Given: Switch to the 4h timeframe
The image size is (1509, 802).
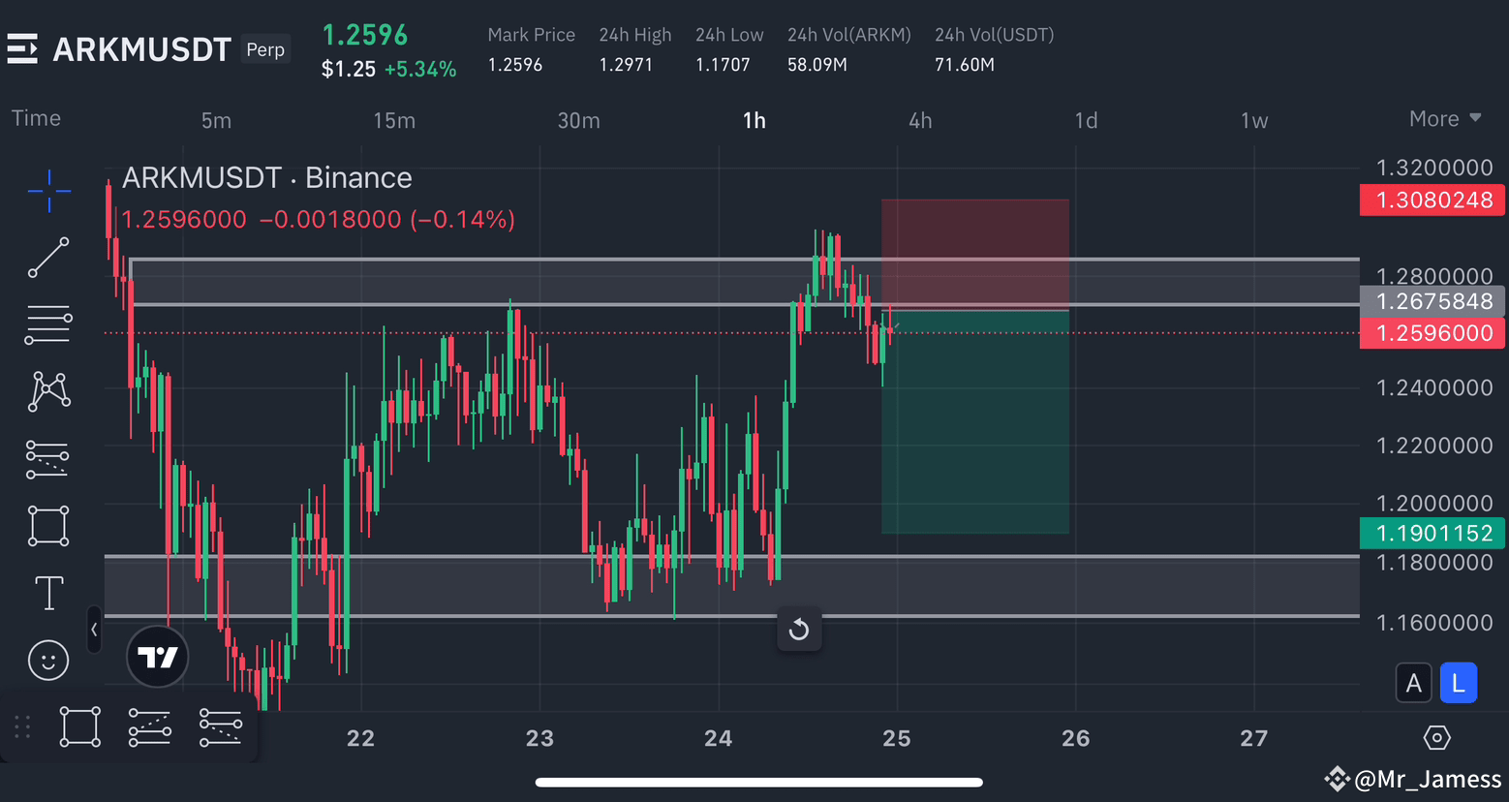Looking at the screenshot, I should [x=919, y=120].
